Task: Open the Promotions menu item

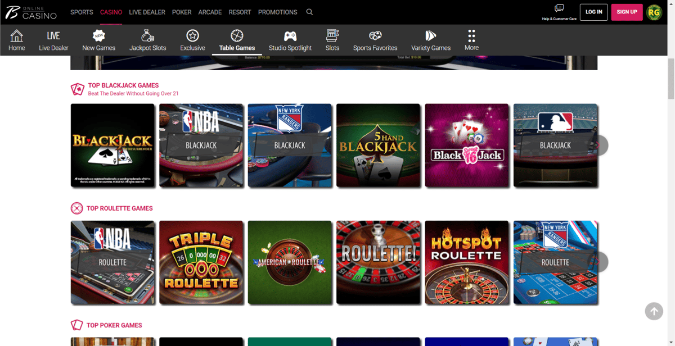Action: 277,12
